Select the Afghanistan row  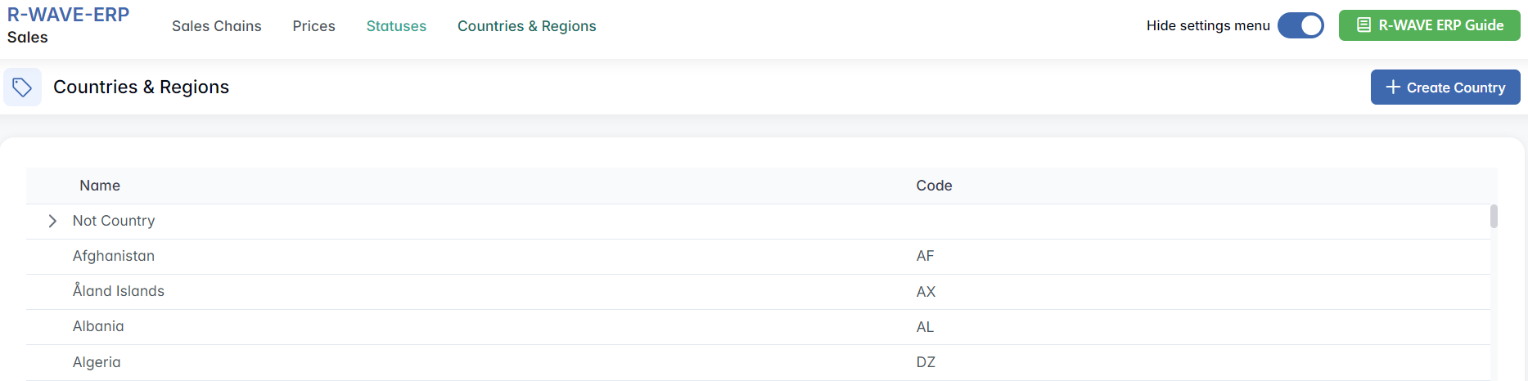(114, 256)
